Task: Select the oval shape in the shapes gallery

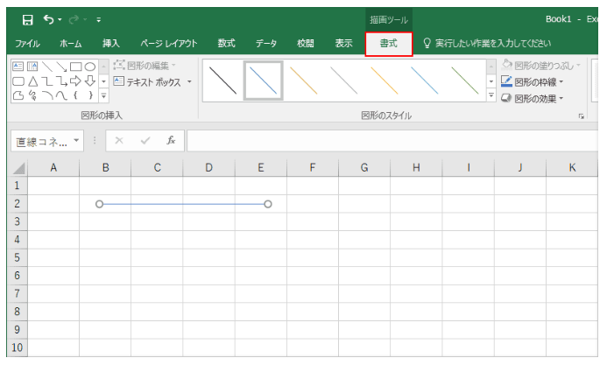Action: point(90,68)
